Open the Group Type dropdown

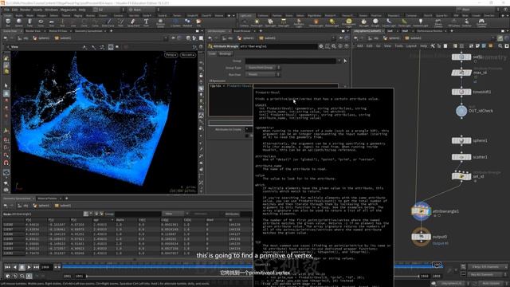263,68
